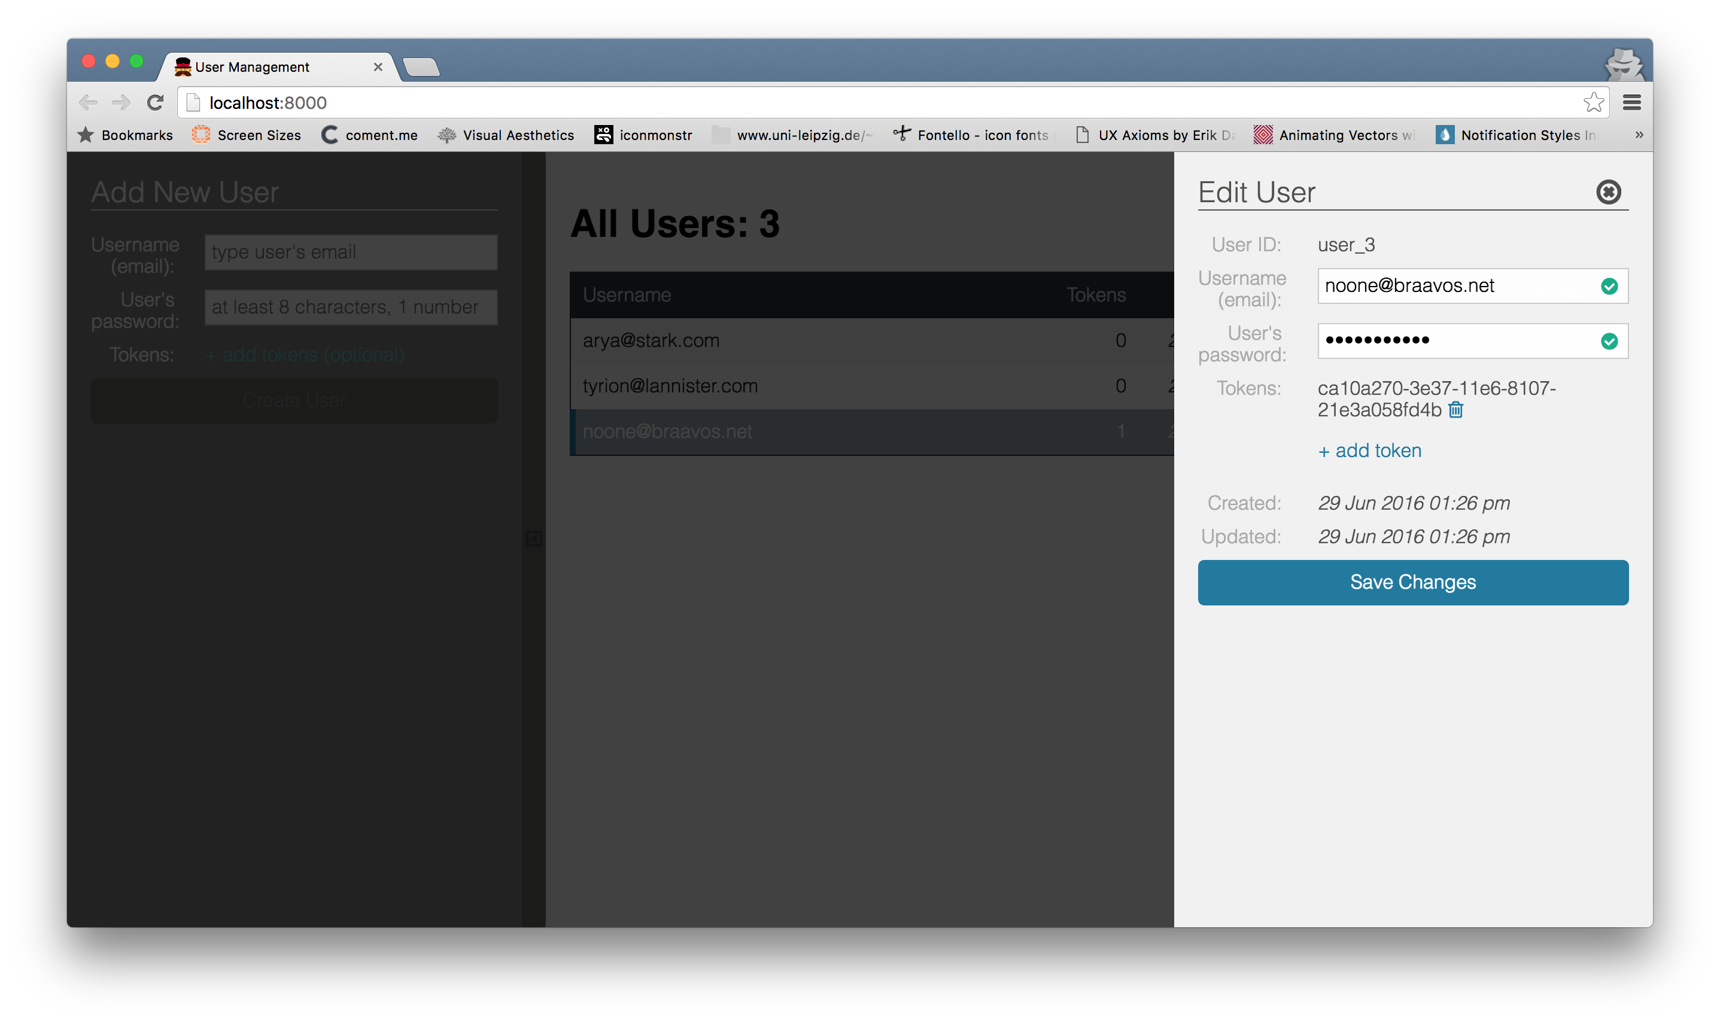Bookmark this page with the star icon
The image size is (1720, 1023).
point(1593,102)
